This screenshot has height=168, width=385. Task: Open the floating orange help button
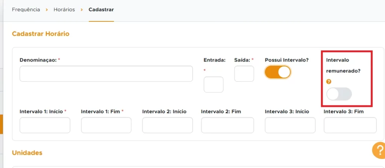coord(378,151)
